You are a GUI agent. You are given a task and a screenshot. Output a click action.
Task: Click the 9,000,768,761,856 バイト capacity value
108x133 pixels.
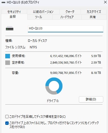click(x=66, y=73)
